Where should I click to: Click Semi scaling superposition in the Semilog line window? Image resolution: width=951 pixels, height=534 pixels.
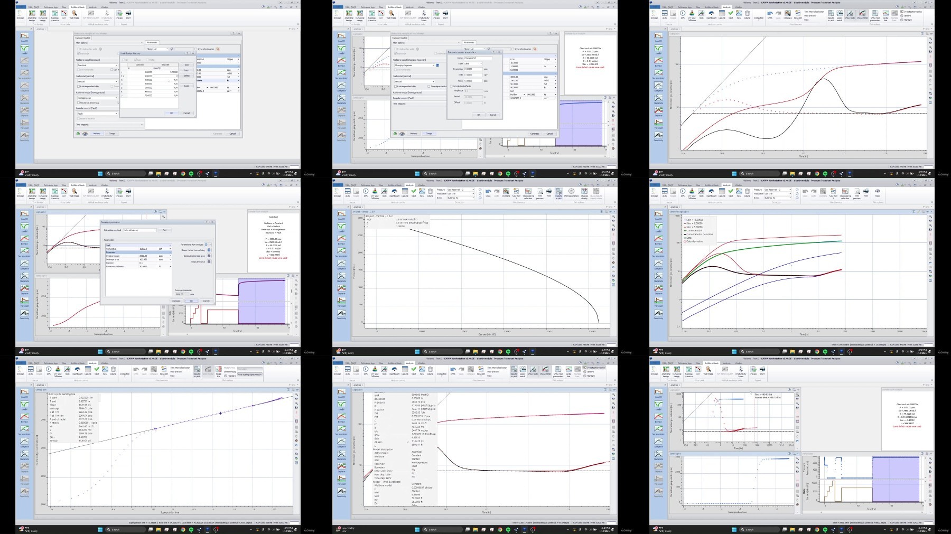[249, 374]
